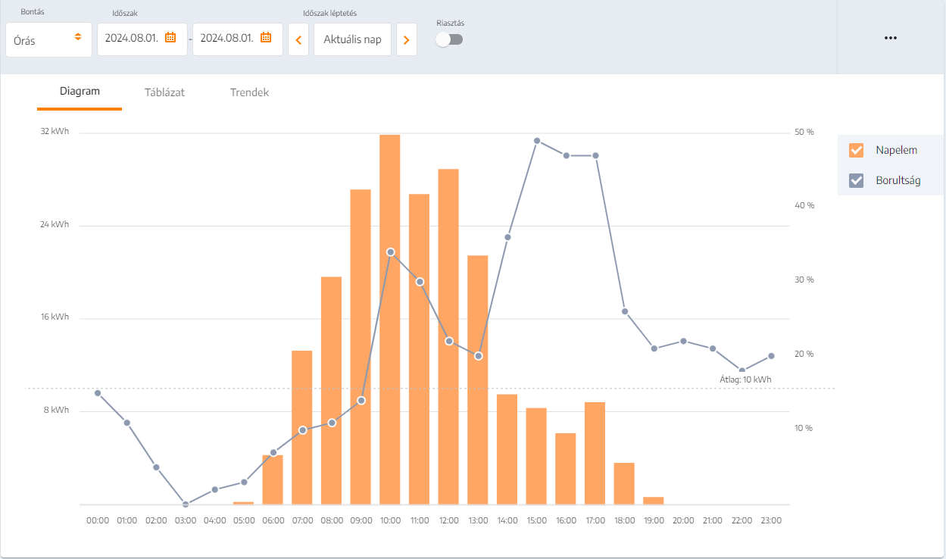Image resolution: width=946 pixels, height=559 pixels.
Task: Open the end date calendar icon
Action: tap(266, 38)
